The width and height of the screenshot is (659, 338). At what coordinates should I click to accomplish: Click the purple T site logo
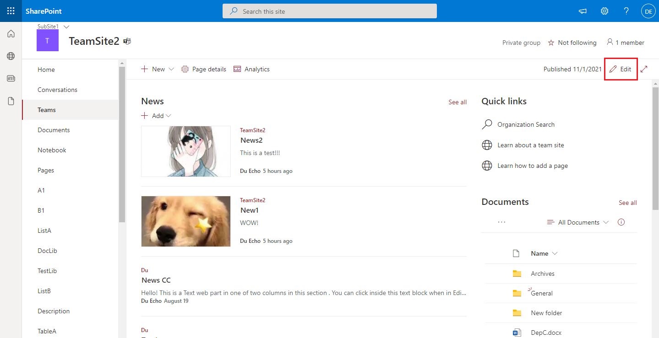48,41
